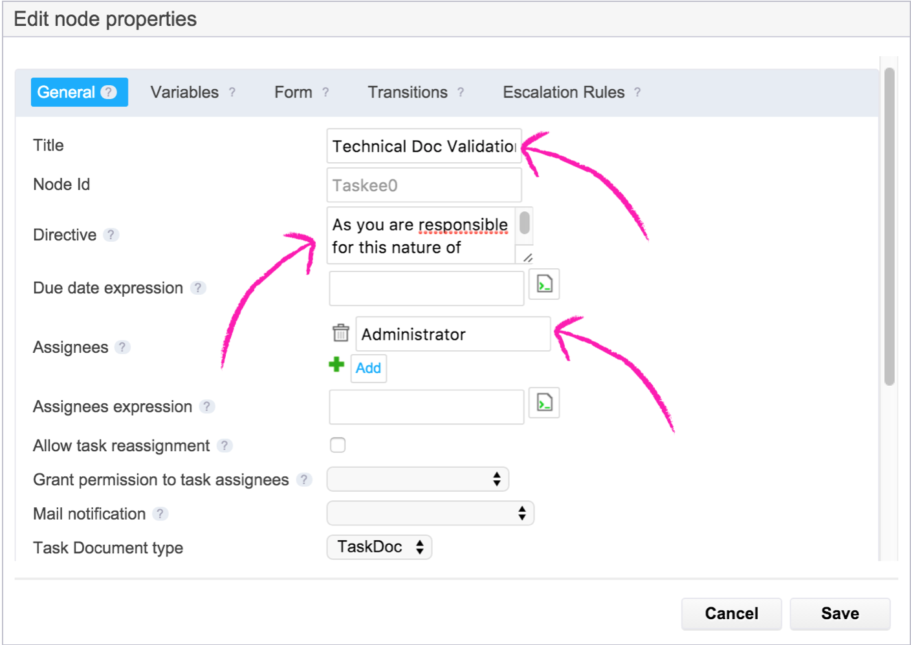Click help icon next to Mail notification
The height and width of the screenshot is (645, 911).
160,514
